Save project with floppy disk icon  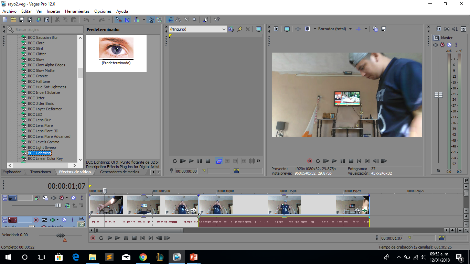(21, 20)
